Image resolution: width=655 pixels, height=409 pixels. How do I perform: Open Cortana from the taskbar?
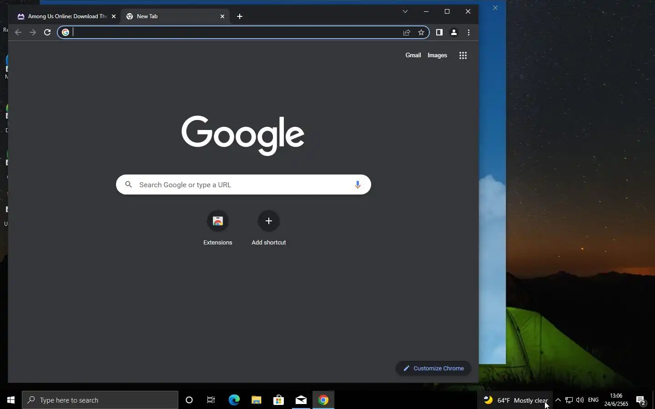189,400
